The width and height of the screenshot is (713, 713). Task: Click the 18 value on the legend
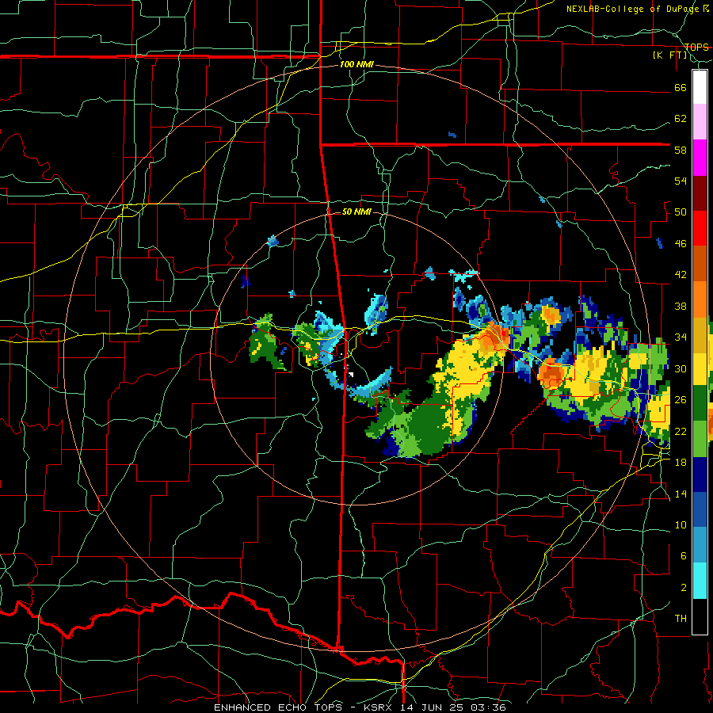(x=681, y=463)
